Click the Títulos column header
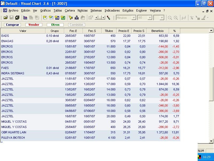Viewport: 214px width, 161px height. click(x=109, y=31)
